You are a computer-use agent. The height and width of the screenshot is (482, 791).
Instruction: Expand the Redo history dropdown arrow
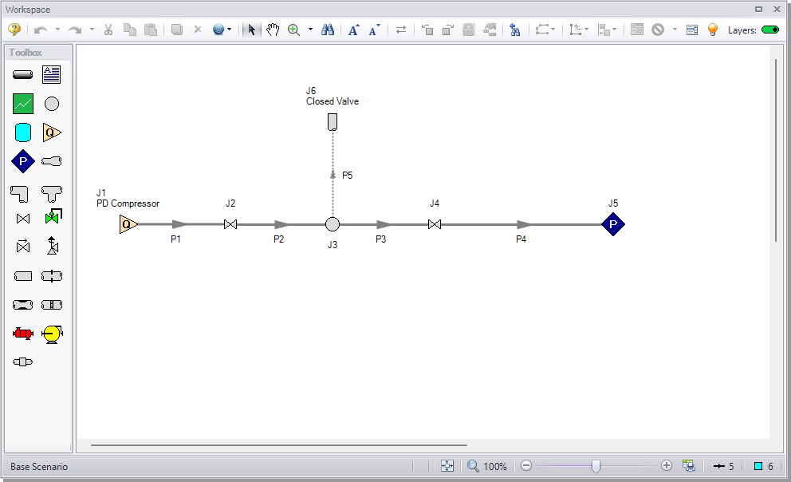click(92, 30)
